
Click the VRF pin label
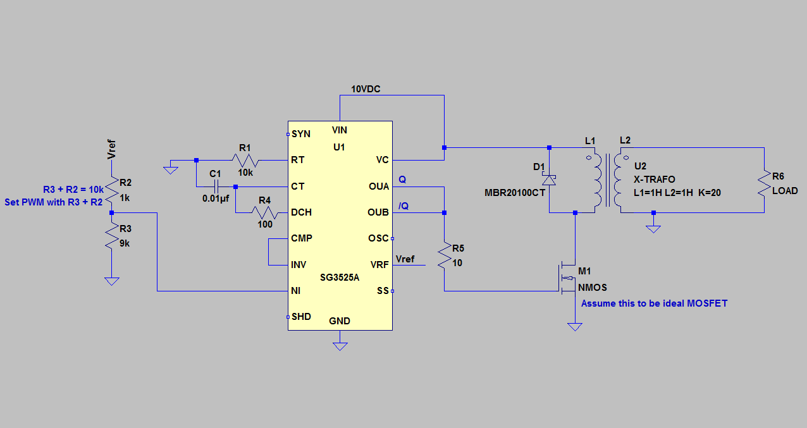tap(380, 264)
